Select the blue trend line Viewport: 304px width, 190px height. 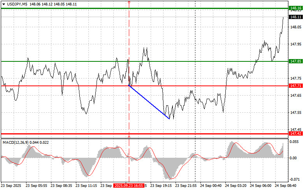point(149,102)
